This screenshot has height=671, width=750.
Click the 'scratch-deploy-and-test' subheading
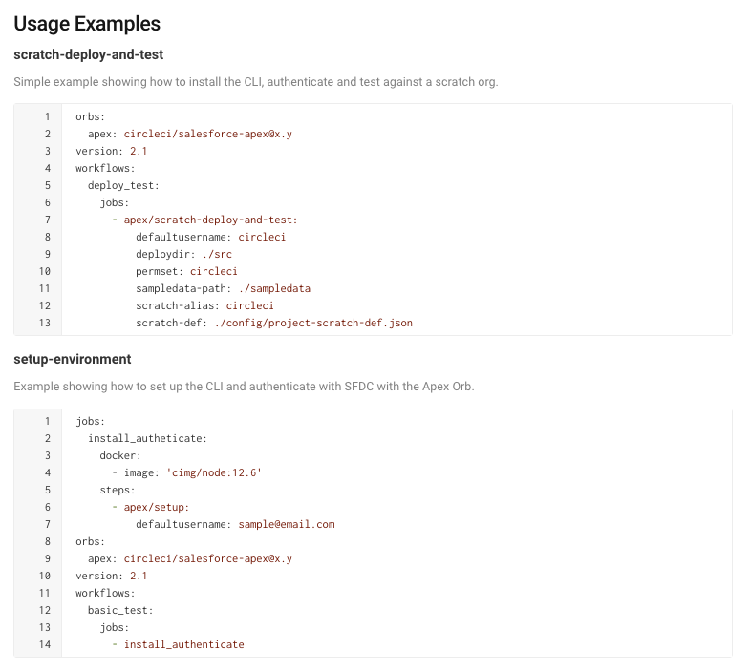point(89,54)
